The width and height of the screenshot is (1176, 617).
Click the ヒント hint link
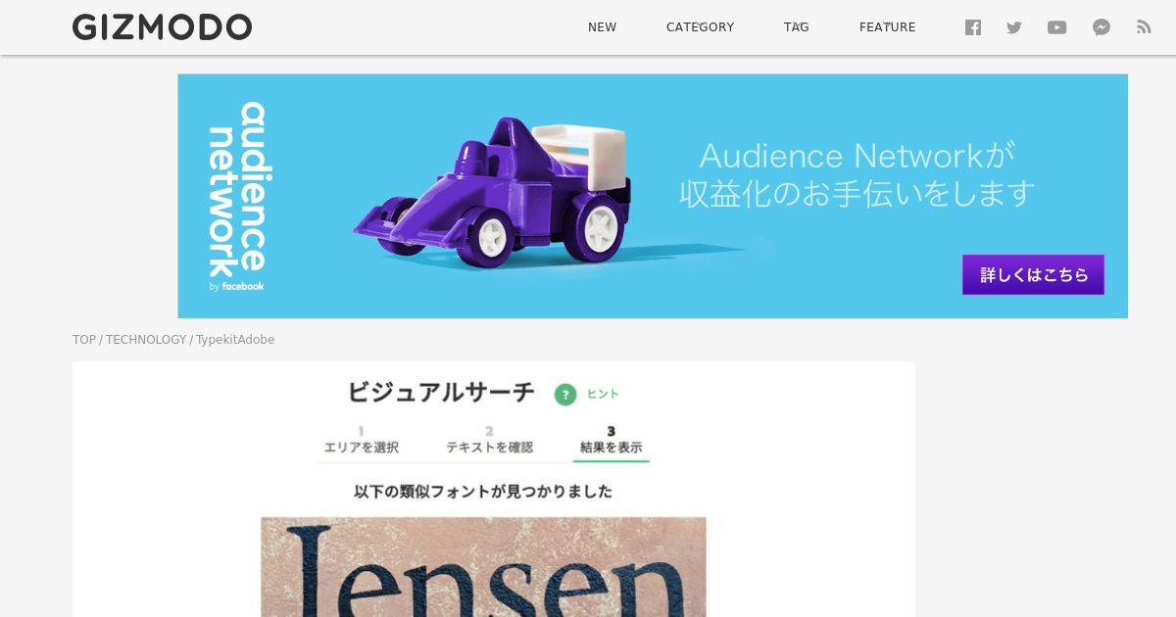click(603, 394)
